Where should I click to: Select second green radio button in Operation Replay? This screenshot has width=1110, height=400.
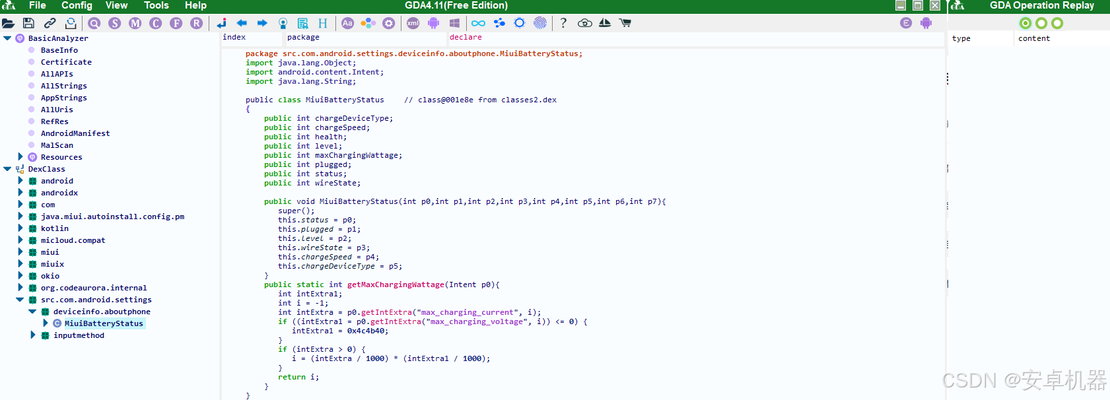tap(1041, 23)
